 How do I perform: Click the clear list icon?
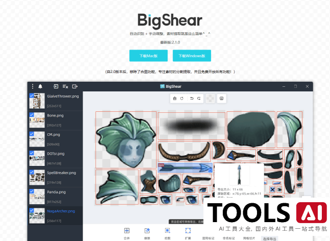click(x=65, y=86)
